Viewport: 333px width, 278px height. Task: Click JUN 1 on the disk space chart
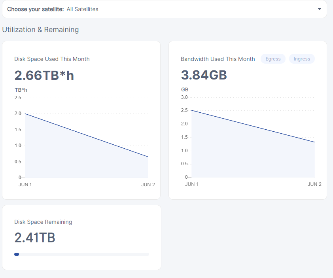click(x=25, y=185)
